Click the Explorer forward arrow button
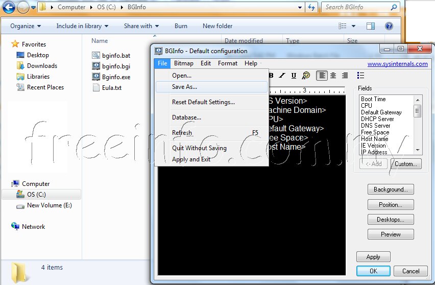The height and width of the screenshot is (285, 435). [23, 7]
